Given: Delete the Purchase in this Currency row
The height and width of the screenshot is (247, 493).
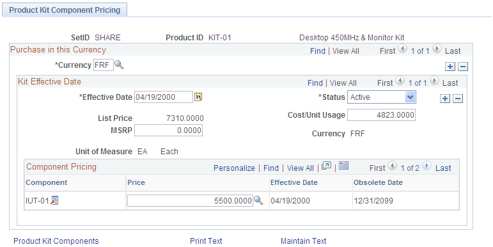Looking at the screenshot, I should [463, 67].
